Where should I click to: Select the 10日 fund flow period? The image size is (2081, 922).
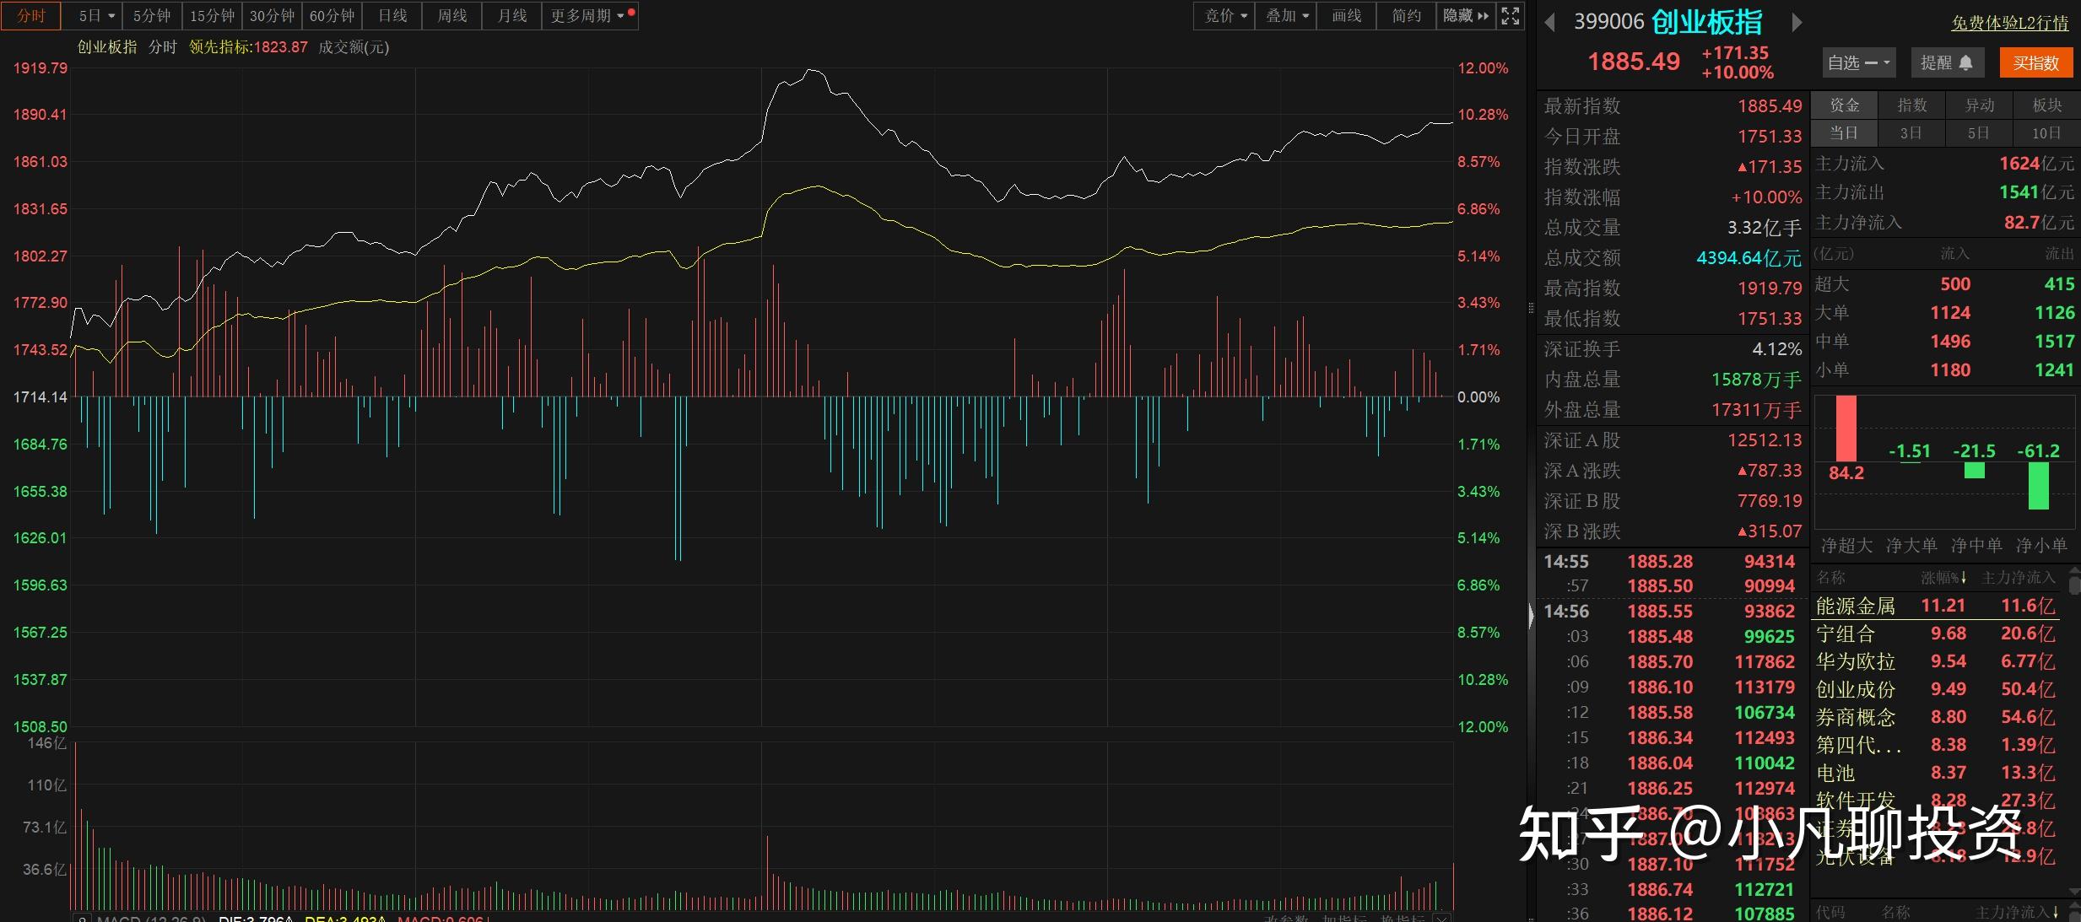click(2046, 133)
